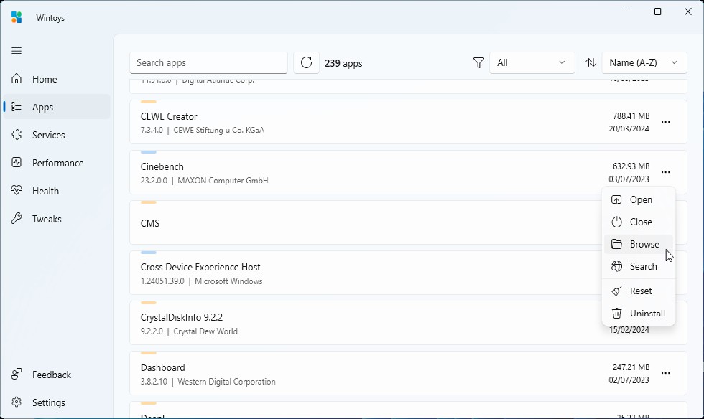Select Apps in the sidebar
This screenshot has height=419, width=704.
tap(57, 107)
